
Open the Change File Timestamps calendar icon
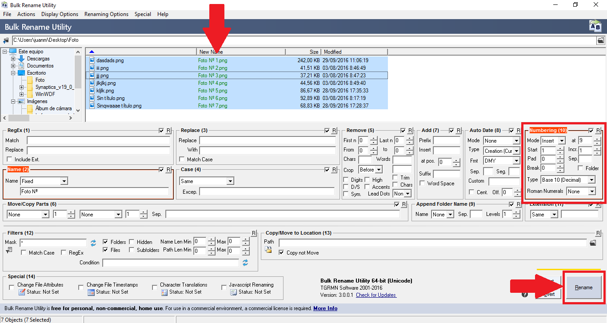click(91, 292)
